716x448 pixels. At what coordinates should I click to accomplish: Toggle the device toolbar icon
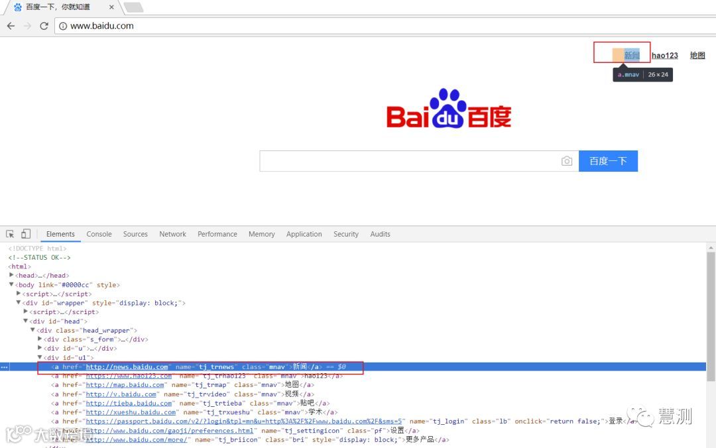(x=26, y=234)
